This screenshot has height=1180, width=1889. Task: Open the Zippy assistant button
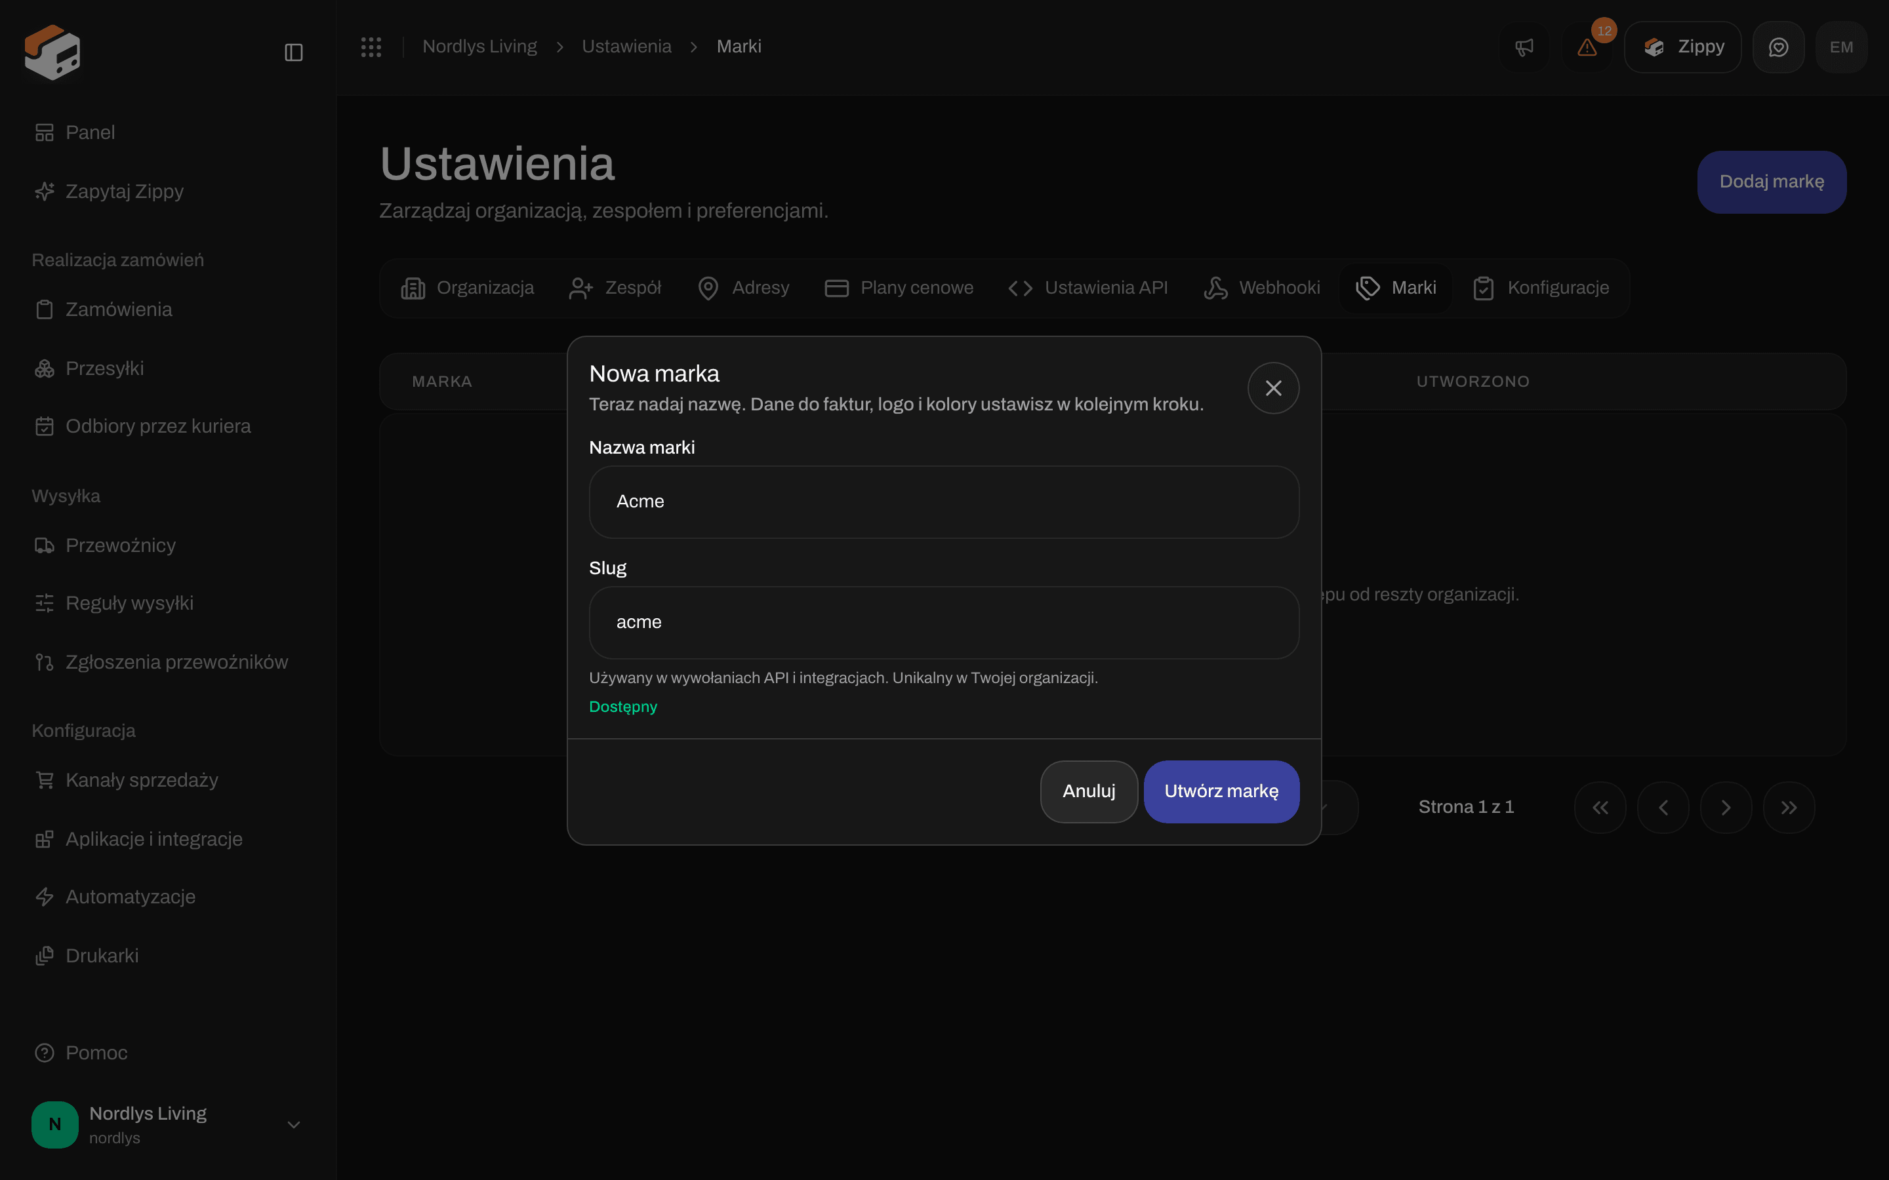click(x=1683, y=47)
